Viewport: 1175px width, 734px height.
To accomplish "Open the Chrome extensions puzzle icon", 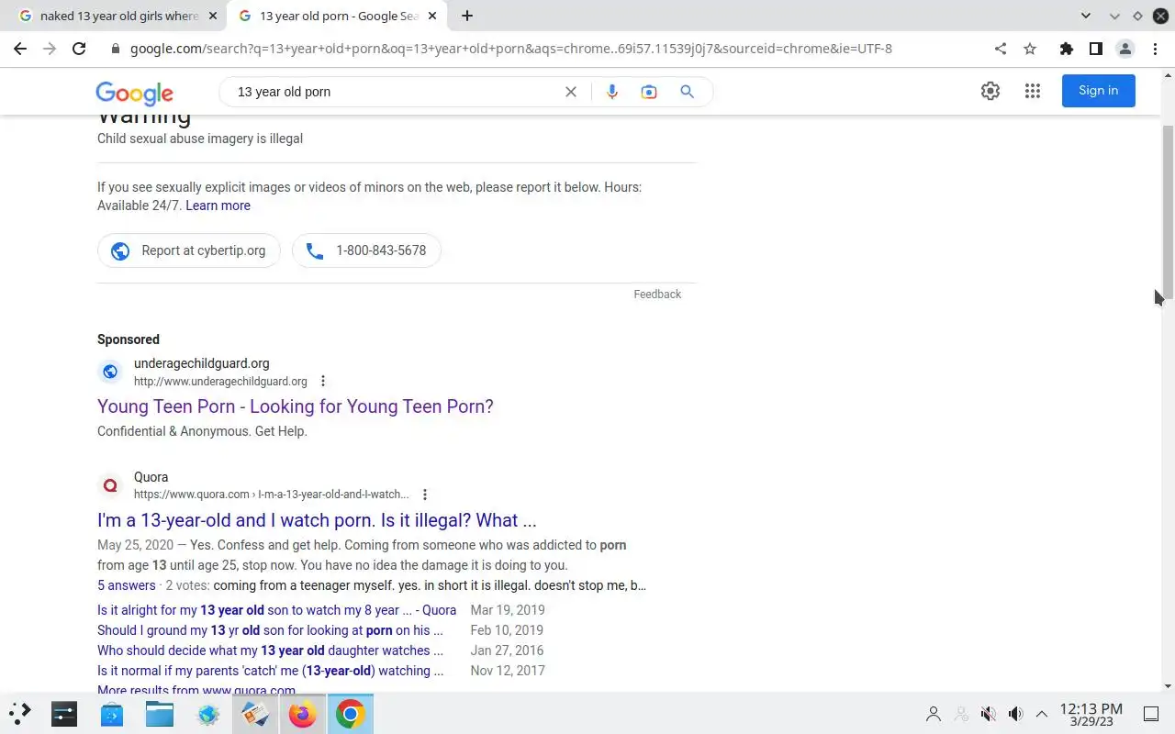I will pos(1066,49).
